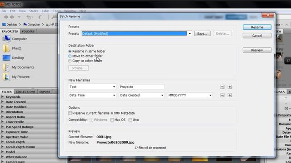This screenshot has height=163, width=291.
Task: Switch to the Collections tab
Action: point(25,91)
